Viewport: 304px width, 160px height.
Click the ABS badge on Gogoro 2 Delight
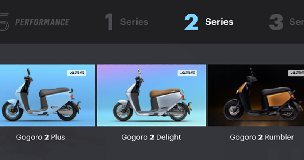tap(187, 73)
